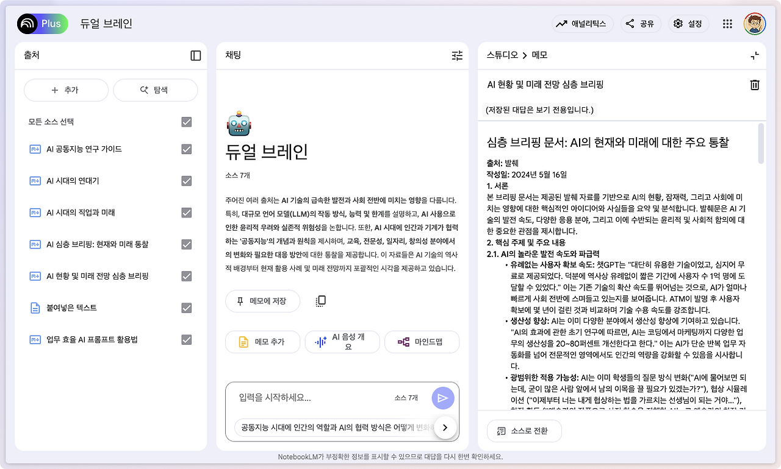Generate AI 음성 개요 audio overview

coord(342,342)
